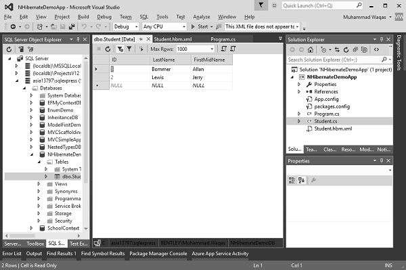Click the Script icon in the data toolbar

(x=224, y=49)
